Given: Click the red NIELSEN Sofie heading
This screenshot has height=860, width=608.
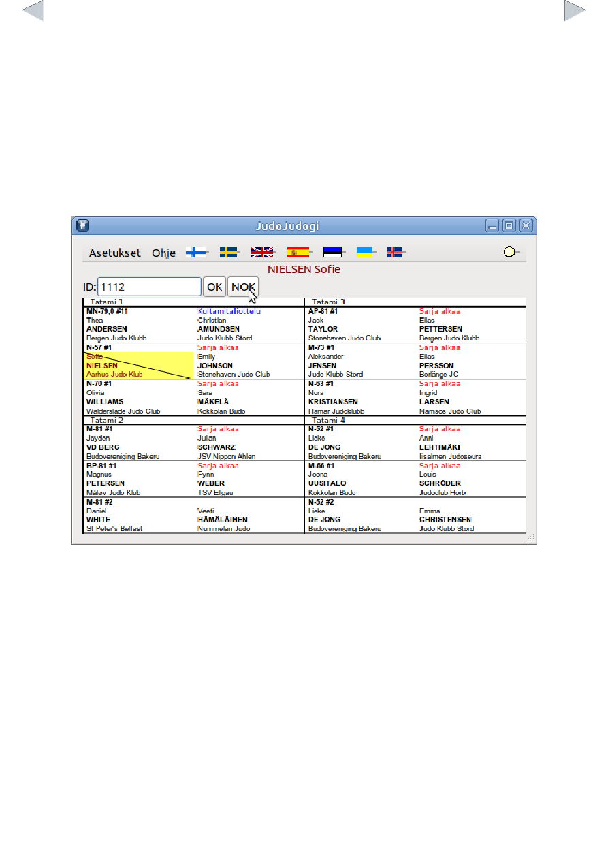Looking at the screenshot, I should [x=304, y=269].
